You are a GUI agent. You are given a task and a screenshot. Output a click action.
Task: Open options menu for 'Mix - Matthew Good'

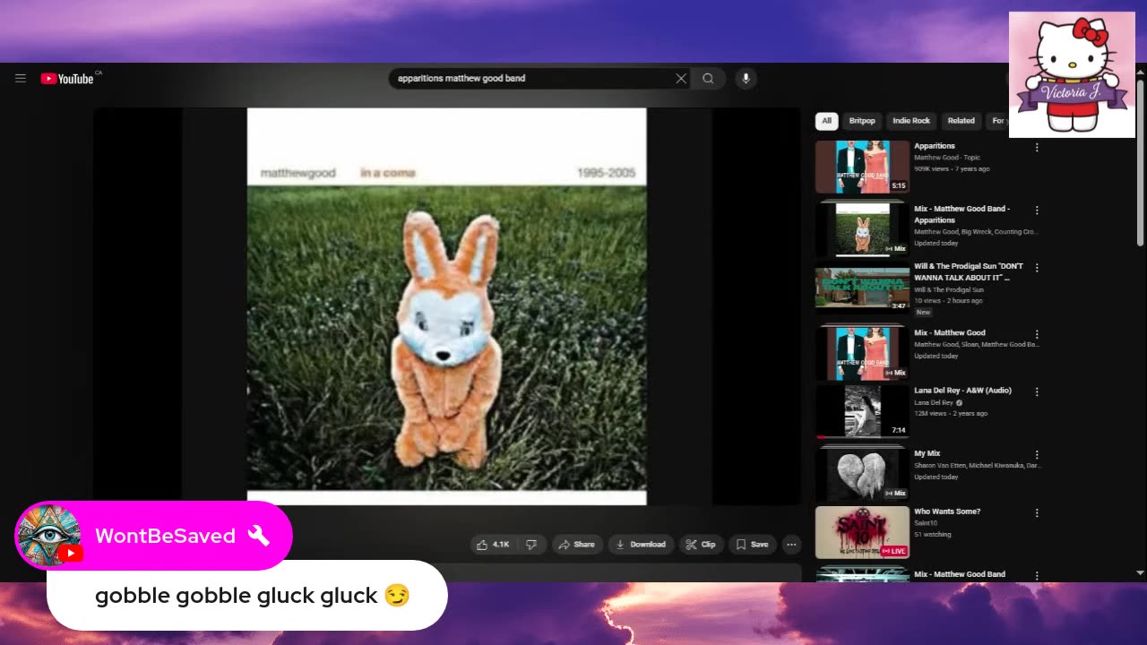tap(1037, 333)
